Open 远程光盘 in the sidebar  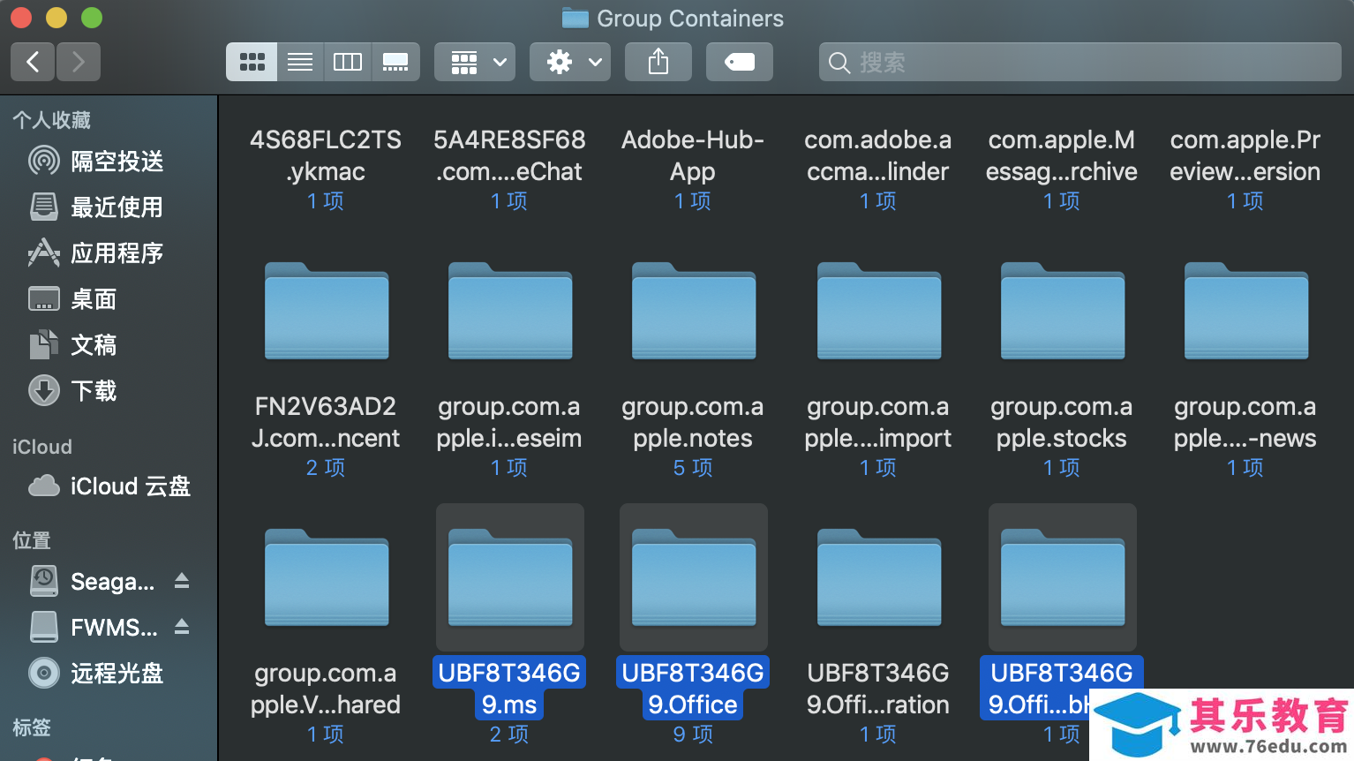click(109, 674)
